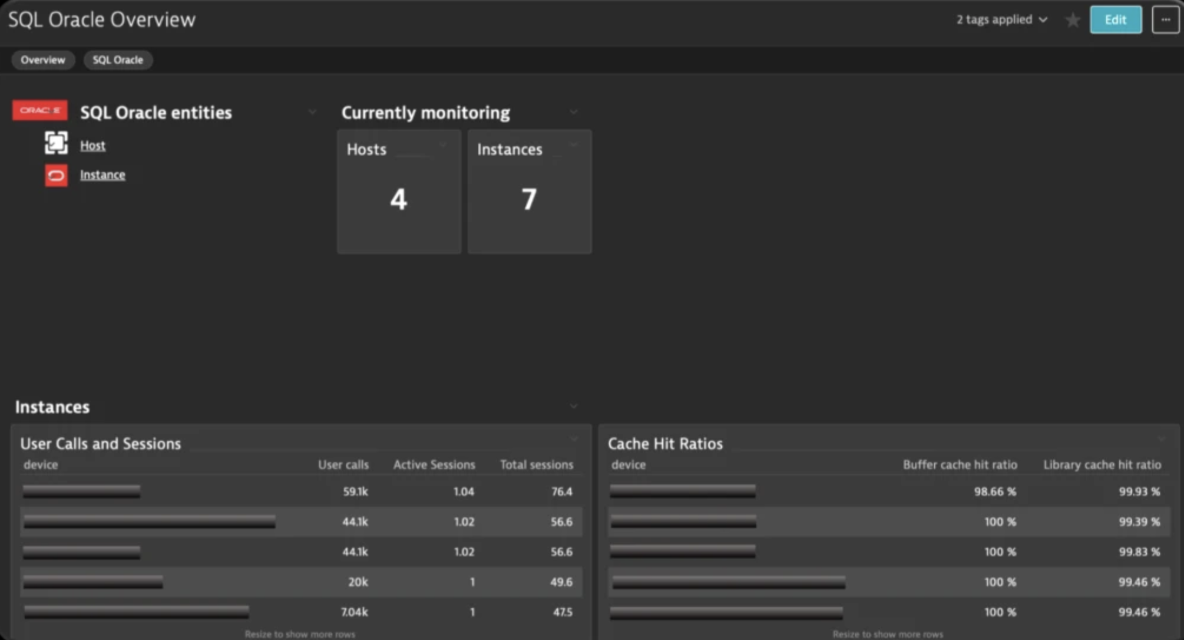
Task: Open the 2 tags applied dropdown
Action: click(x=1001, y=19)
